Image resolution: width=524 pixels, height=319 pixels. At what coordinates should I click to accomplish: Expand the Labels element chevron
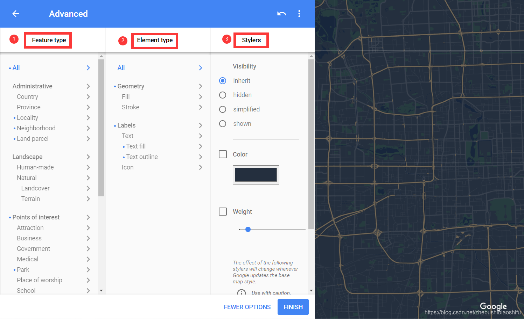pyautogui.click(x=201, y=125)
